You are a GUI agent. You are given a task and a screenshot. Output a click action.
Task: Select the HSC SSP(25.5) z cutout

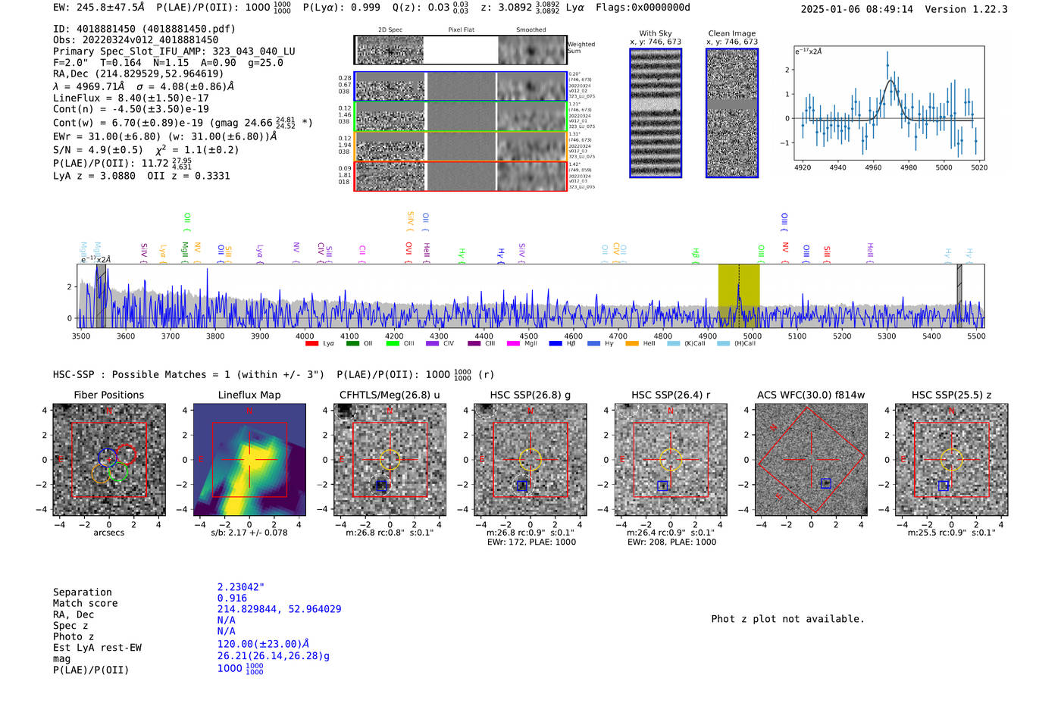tap(952, 460)
